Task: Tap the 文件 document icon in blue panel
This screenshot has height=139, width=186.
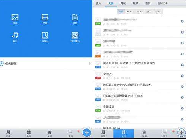Action: coord(75,19)
